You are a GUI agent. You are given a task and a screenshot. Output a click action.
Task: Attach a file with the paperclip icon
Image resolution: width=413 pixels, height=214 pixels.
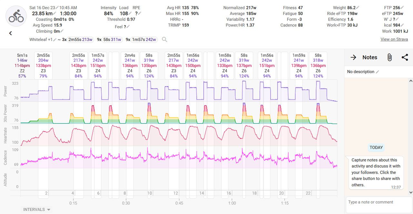[389, 57]
